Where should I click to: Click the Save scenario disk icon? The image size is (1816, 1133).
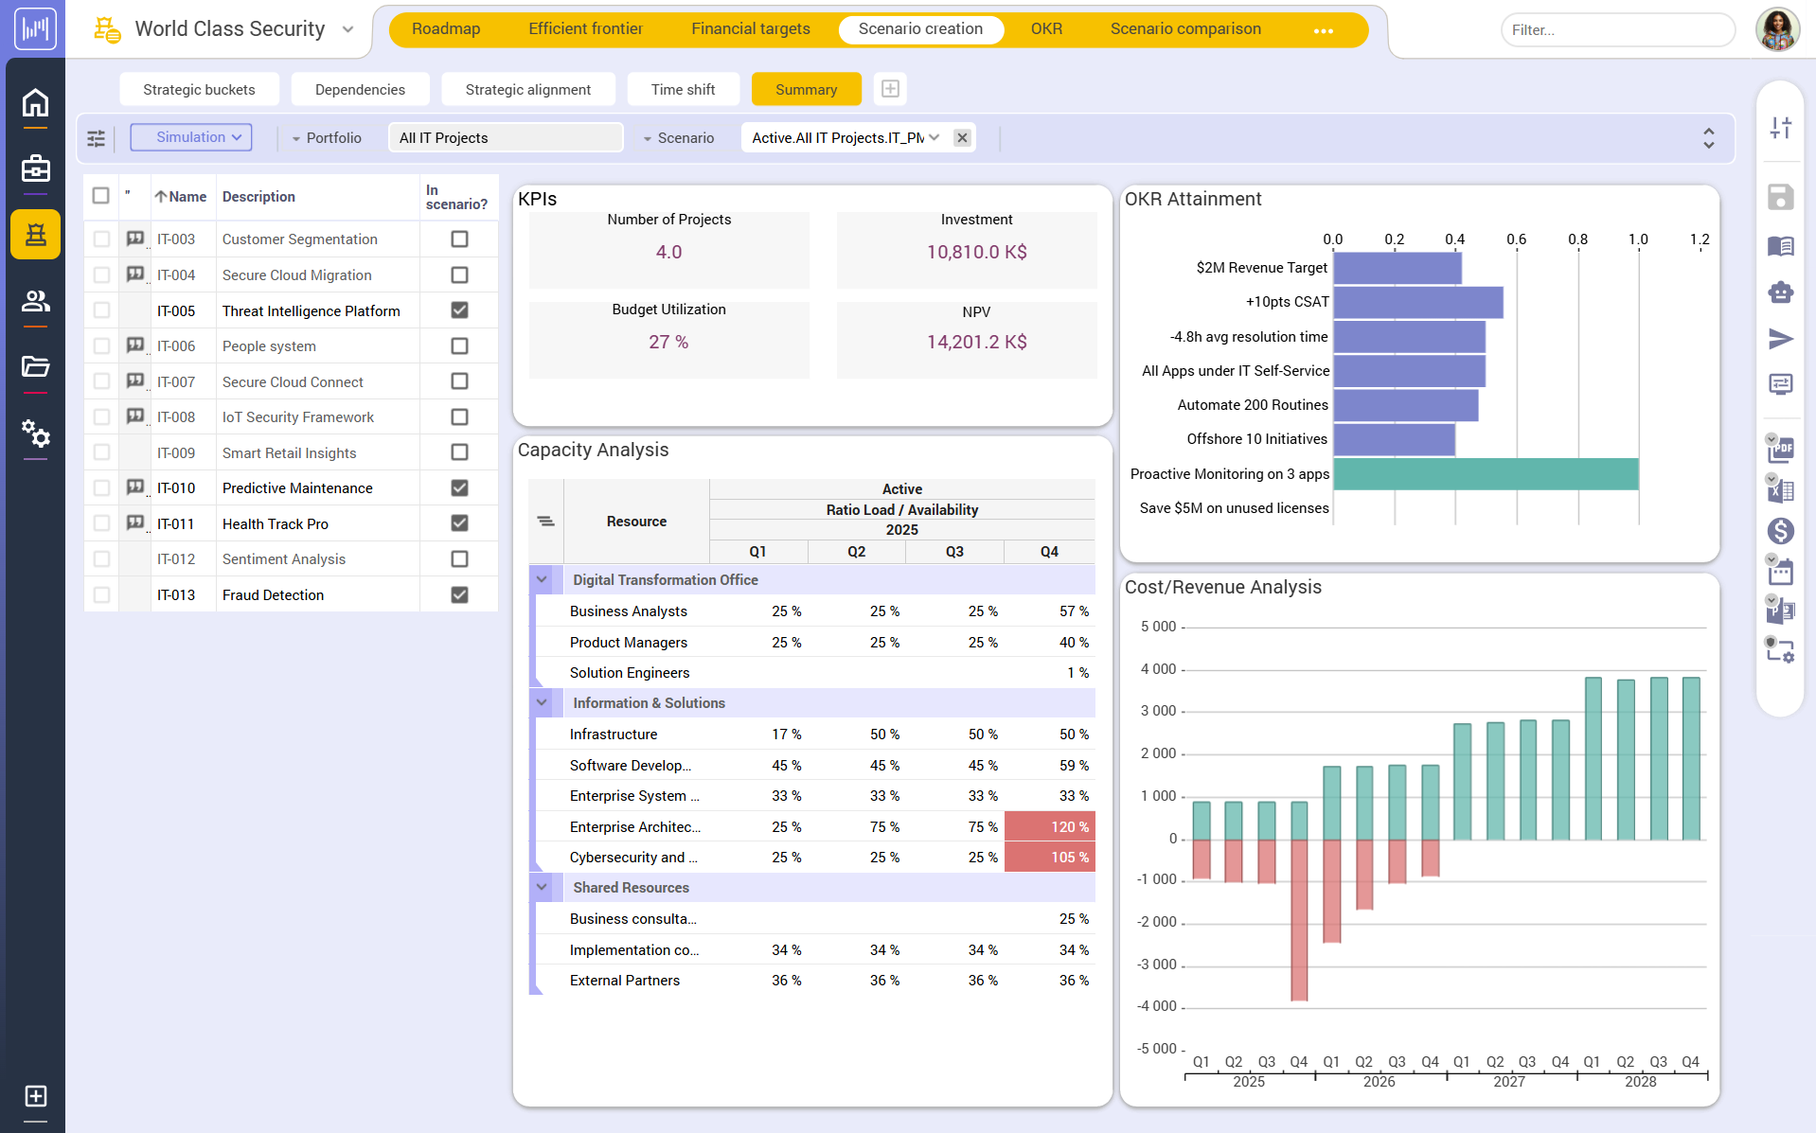(1781, 197)
